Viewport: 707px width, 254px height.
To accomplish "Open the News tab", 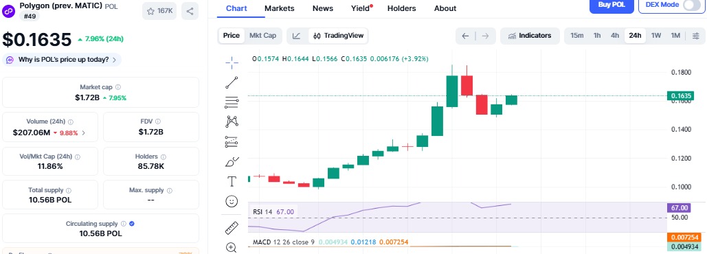I will [323, 8].
